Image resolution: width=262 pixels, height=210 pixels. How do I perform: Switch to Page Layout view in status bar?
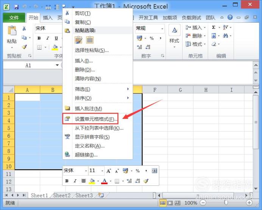click(170, 203)
